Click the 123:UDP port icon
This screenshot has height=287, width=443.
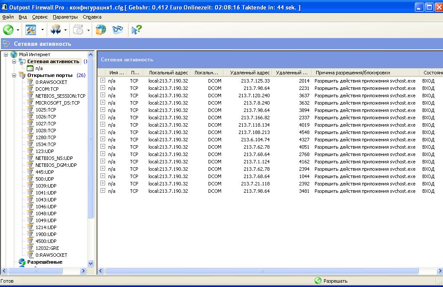30,151
